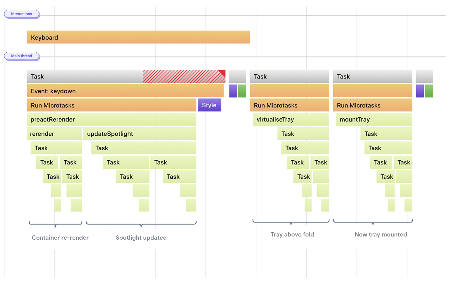Image resolution: width=449 pixels, height=282 pixels.
Task: Select the preactRerender flame entry
Action: [x=111, y=119]
